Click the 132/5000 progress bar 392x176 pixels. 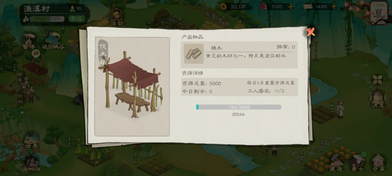tap(238, 107)
